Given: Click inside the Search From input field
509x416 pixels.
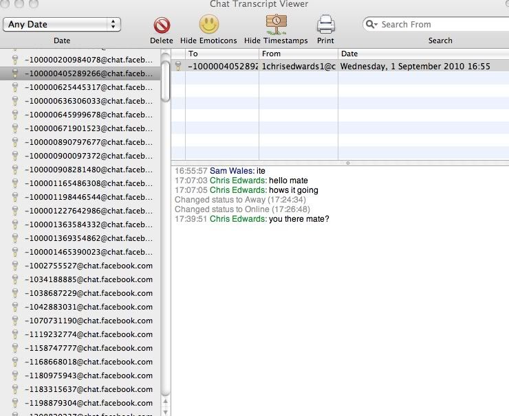Looking at the screenshot, I should pyautogui.click(x=437, y=24).
